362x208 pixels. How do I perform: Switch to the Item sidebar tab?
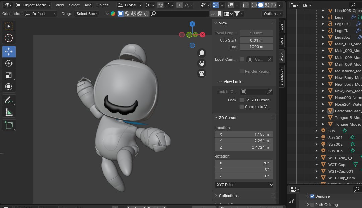click(282, 26)
